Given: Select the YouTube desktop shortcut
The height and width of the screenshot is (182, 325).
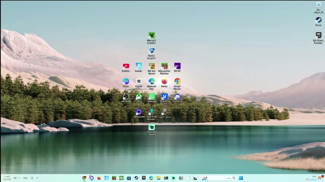Looking at the screenshot, I should (126, 67).
